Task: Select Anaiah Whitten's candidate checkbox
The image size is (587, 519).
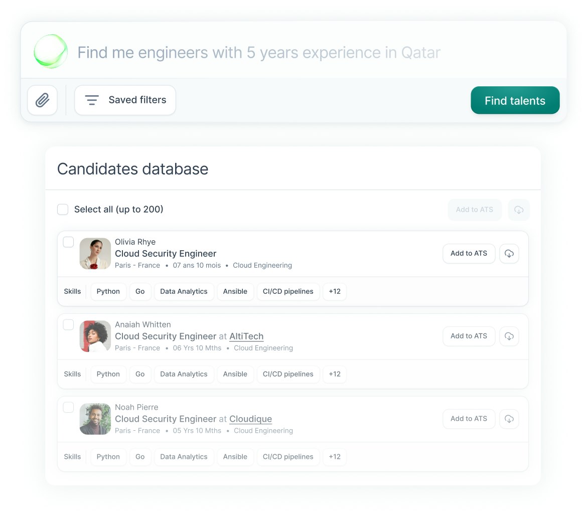Action: point(68,325)
